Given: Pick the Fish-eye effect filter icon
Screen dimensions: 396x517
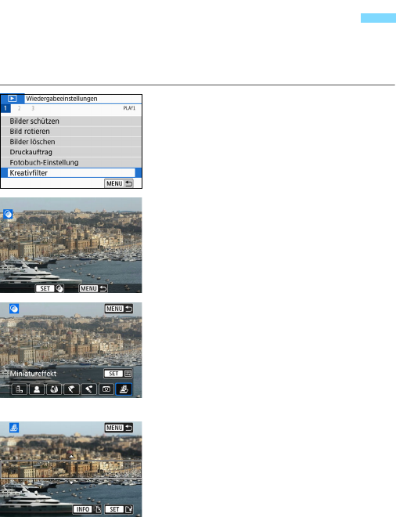Looking at the screenshot, I should click(x=54, y=389).
